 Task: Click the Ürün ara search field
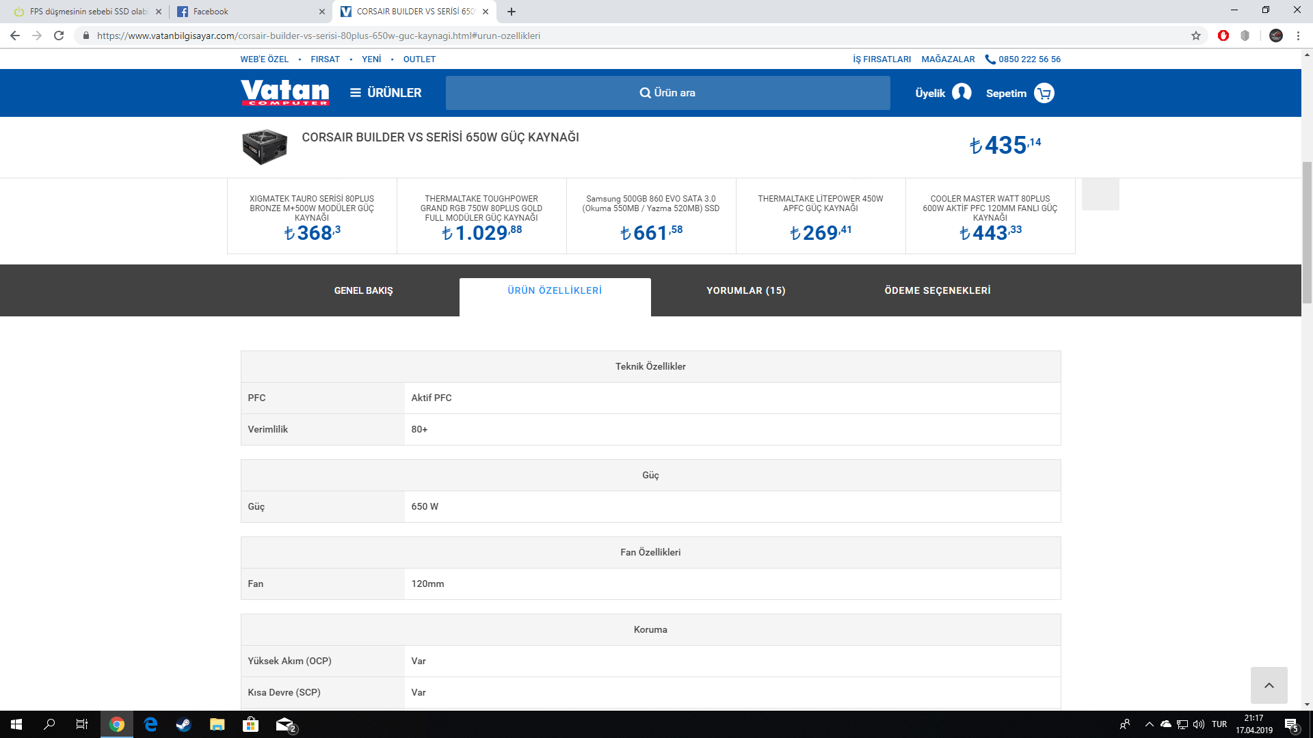pos(667,93)
